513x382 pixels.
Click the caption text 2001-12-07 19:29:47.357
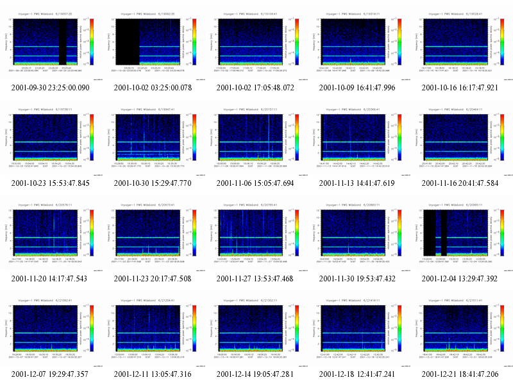tap(50, 374)
